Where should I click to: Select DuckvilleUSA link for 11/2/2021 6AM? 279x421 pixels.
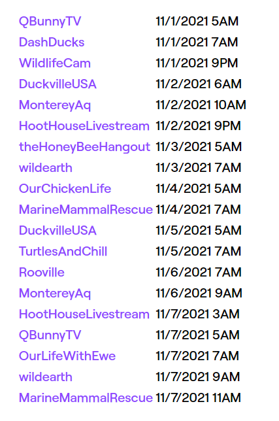[57, 84]
